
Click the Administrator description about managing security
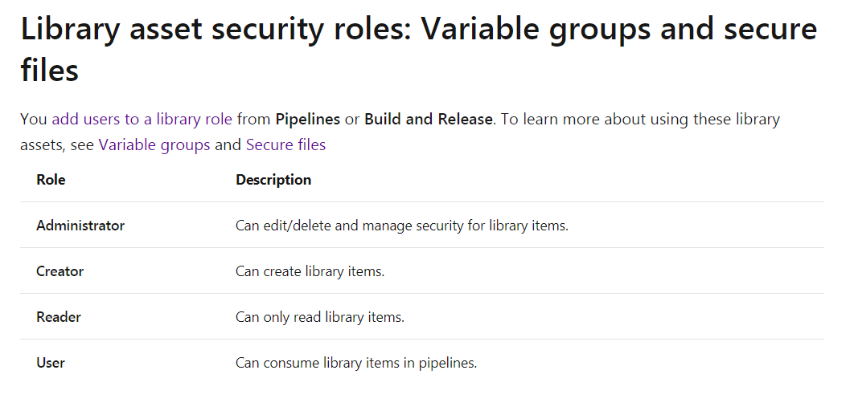point(402,226)
